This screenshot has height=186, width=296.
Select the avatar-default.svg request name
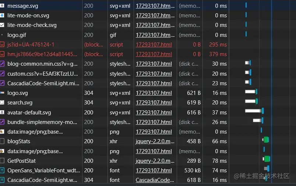29,113
